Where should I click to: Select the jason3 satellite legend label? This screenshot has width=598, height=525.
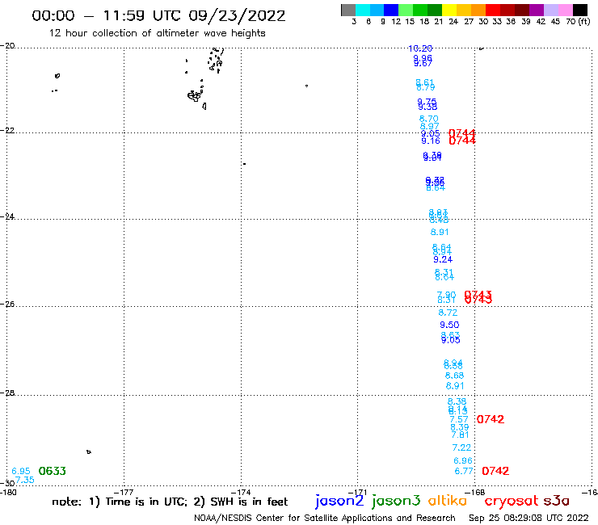pyautogui.click(x=396, y=501)
